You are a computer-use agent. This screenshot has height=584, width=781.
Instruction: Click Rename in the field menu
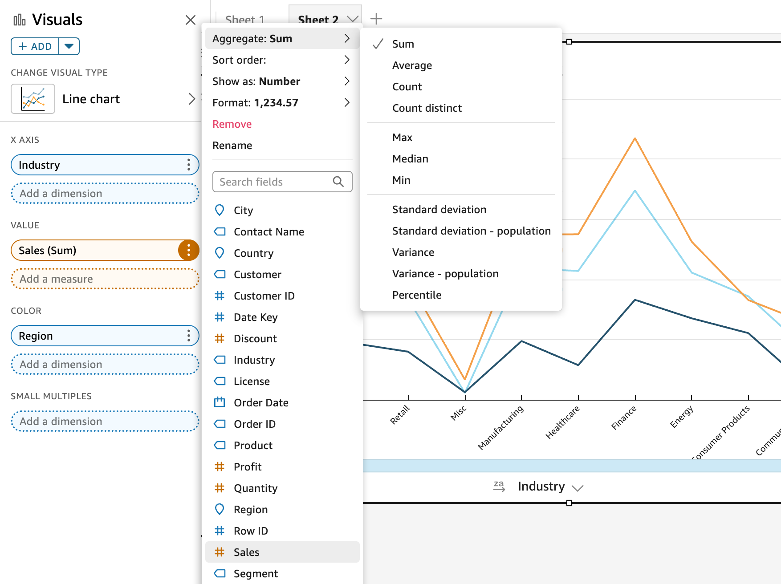(232, 145)
